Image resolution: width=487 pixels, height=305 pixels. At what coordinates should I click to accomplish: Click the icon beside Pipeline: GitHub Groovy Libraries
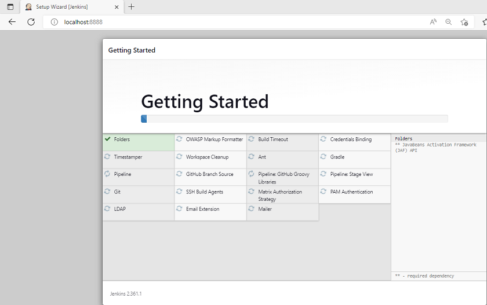tap(251, 174)
